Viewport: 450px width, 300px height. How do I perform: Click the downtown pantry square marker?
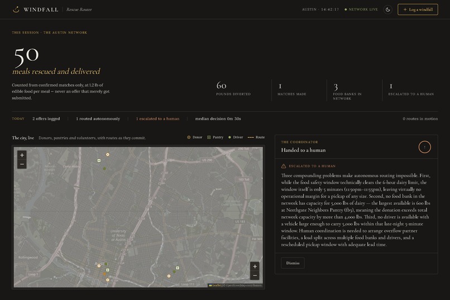pos(108,270)
